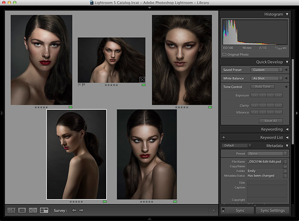Screen dimensions: 299x221
Task: Switch to Loupe view in toolbar
Action: click(22, 210)
